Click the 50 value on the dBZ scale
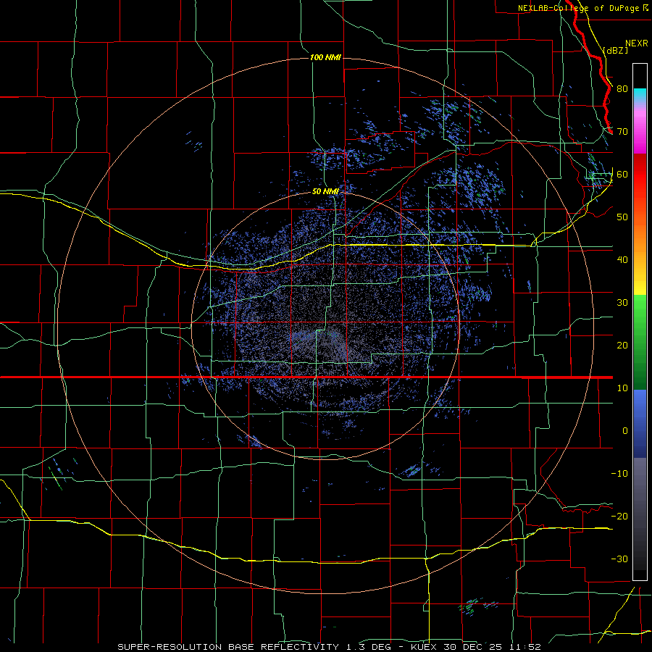The height and width of the screenshot is (652, 652). tap(622, 217)
